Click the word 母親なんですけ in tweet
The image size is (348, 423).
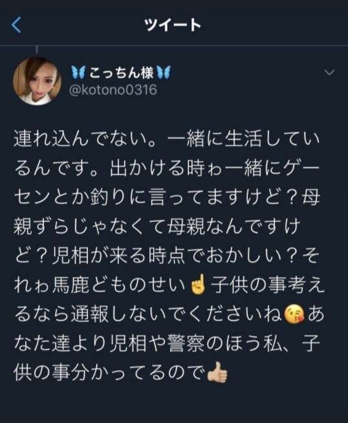[x=234, y=226]
